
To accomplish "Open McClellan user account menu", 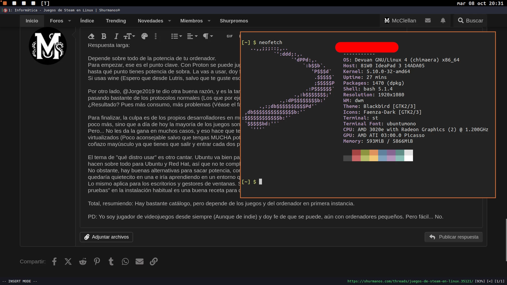I will [x=400, y=21].
